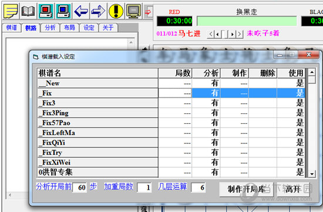Jump to last move button
Image resolution: width=323 pixels, height=212 pixels.
[x=239, y=34]
